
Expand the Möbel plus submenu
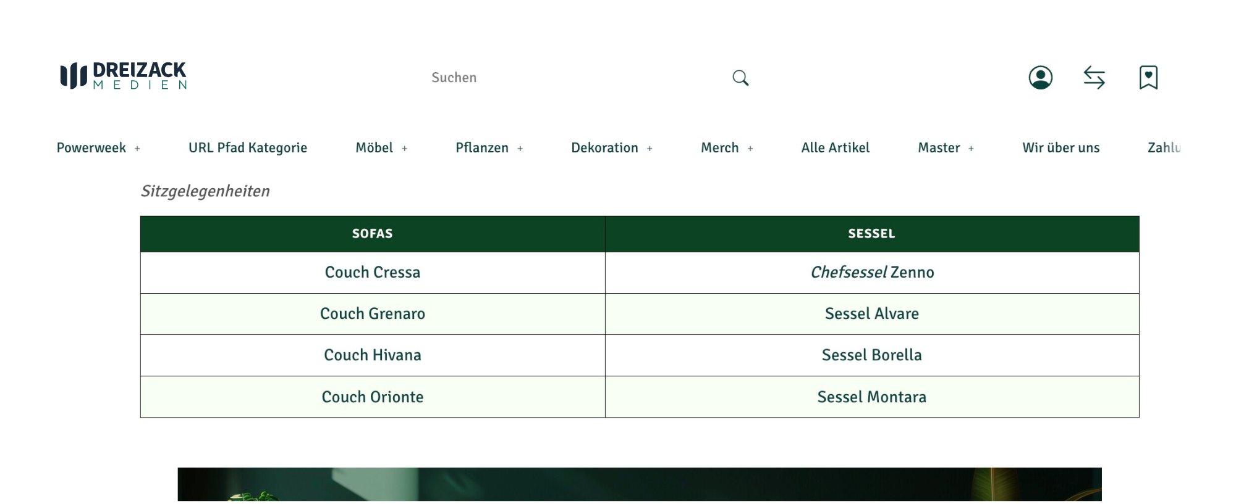point(405,149)
